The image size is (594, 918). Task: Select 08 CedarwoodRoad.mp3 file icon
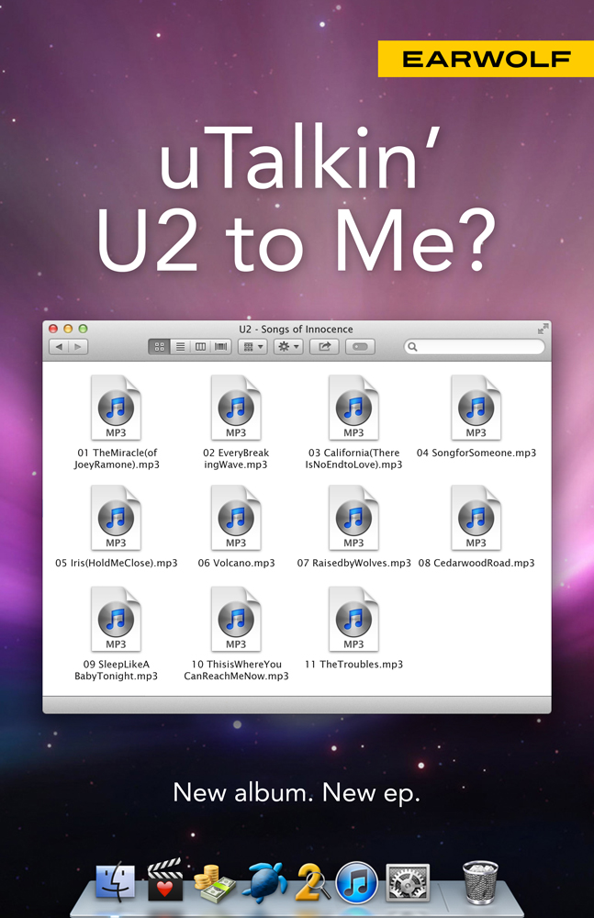coord(476,518)
